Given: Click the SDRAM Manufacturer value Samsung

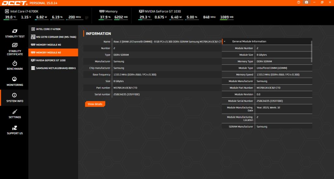Looking at the screenshot, I should coord(262,127).
